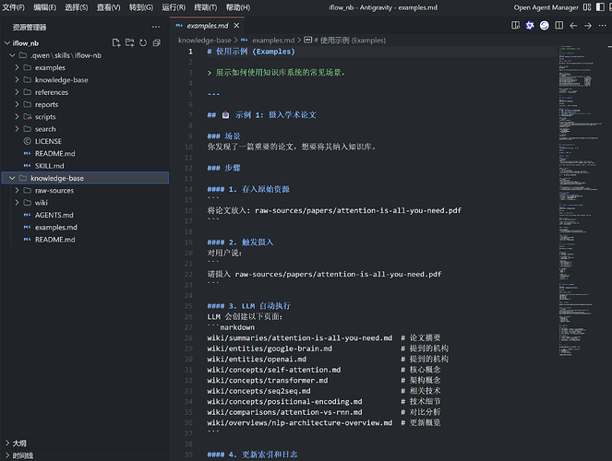Viewport: 612px width, 461px height.
Task: Click the symbol icon in breadcrumb heading
Action: coord(308,41)
